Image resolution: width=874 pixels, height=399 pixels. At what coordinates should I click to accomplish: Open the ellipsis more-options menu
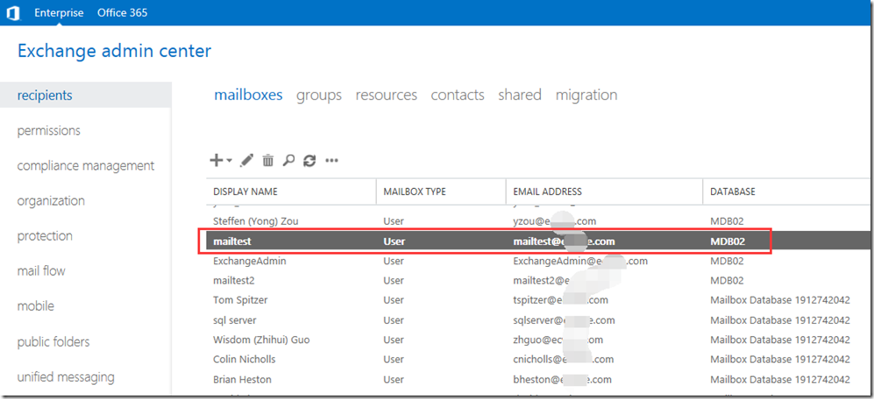[x=331, y=161]
